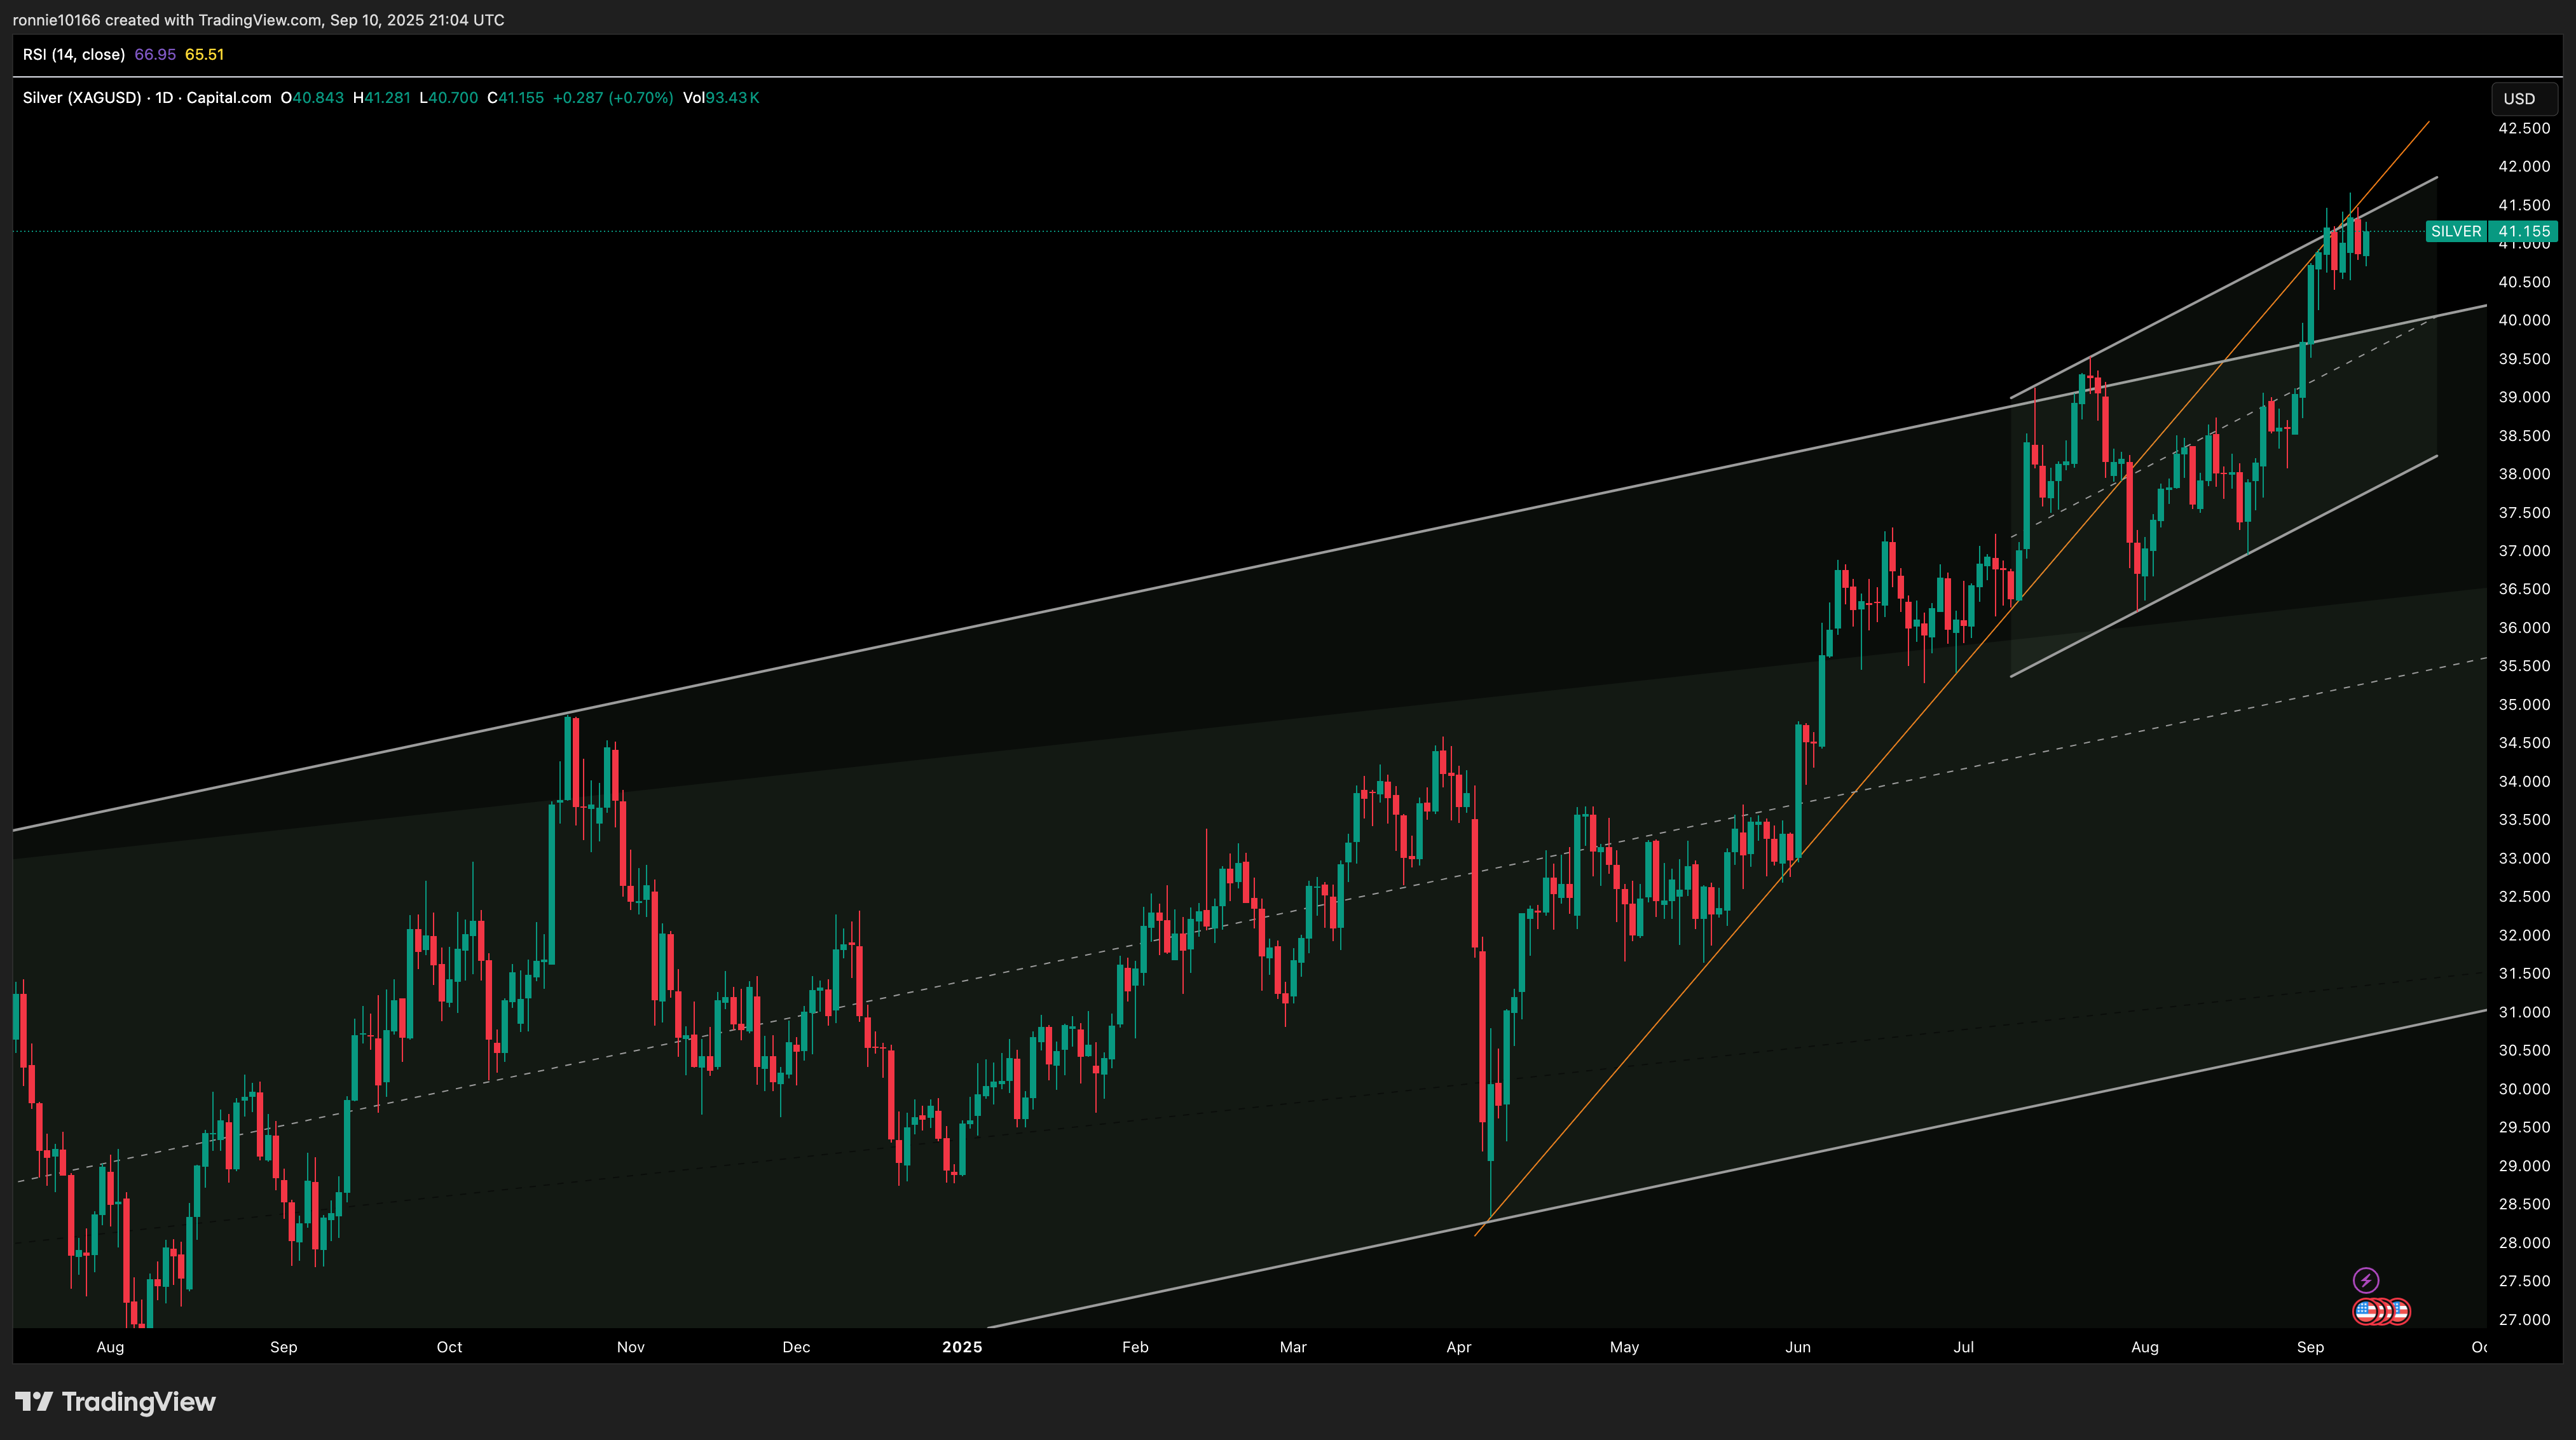This screenshot has height=1440, width=2576.
Task: Click the Sep label at right of time axis
Action: coord(2309,1347)
